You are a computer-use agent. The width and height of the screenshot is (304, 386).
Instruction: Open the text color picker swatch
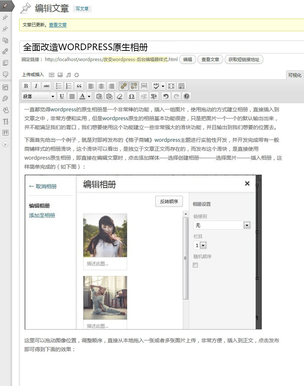coord(83,96)
